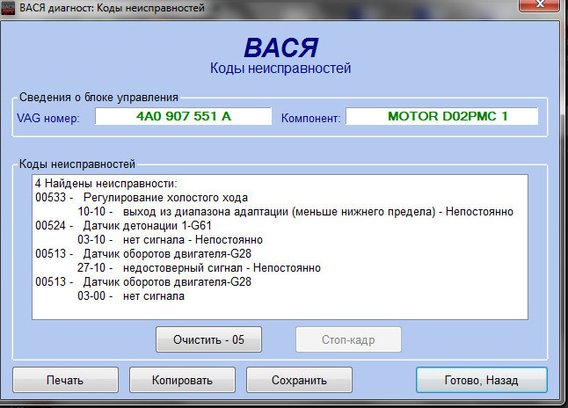Save the codes with Сохранить button
The width and height of the screenshot is (568, 408).
pyautogui.click(x=299, y=380)
